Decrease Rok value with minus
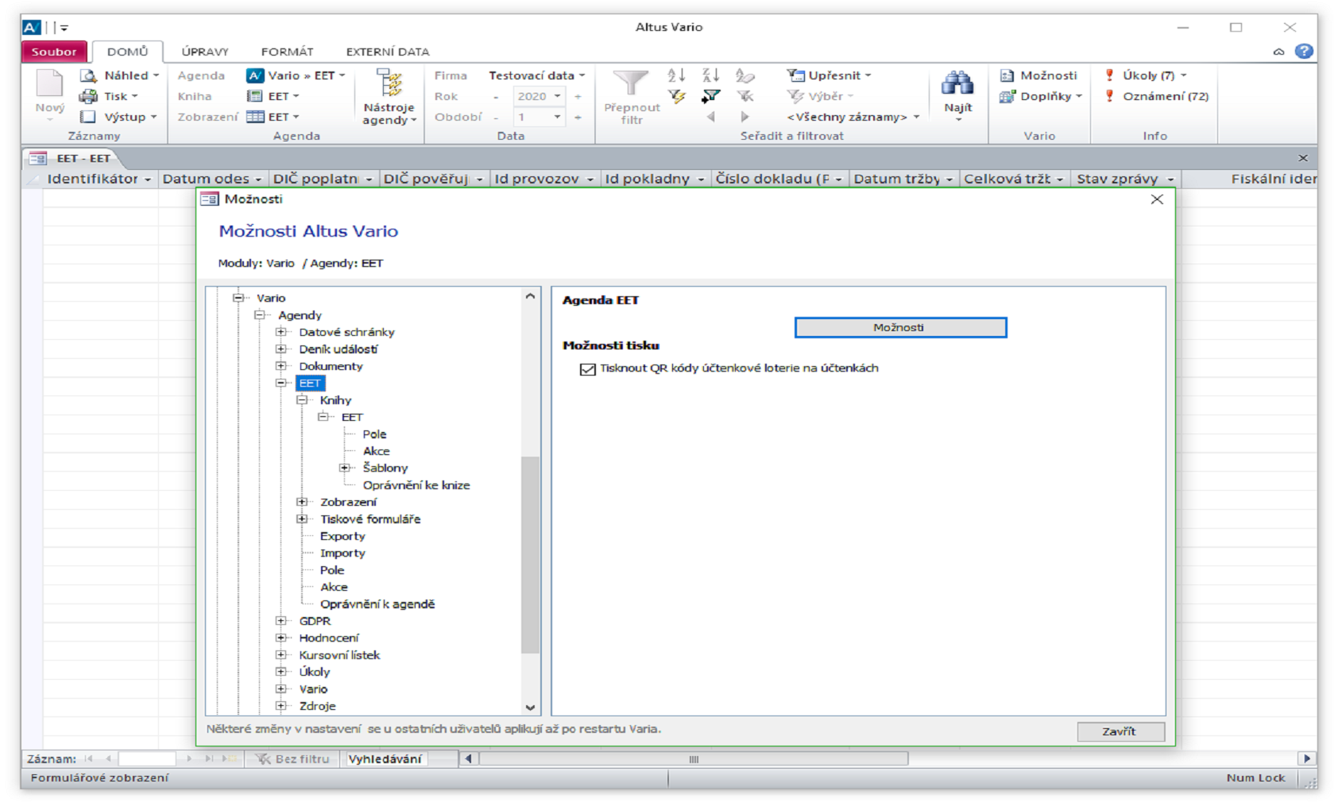1342x810 pixels. click(x=496, y=96)
